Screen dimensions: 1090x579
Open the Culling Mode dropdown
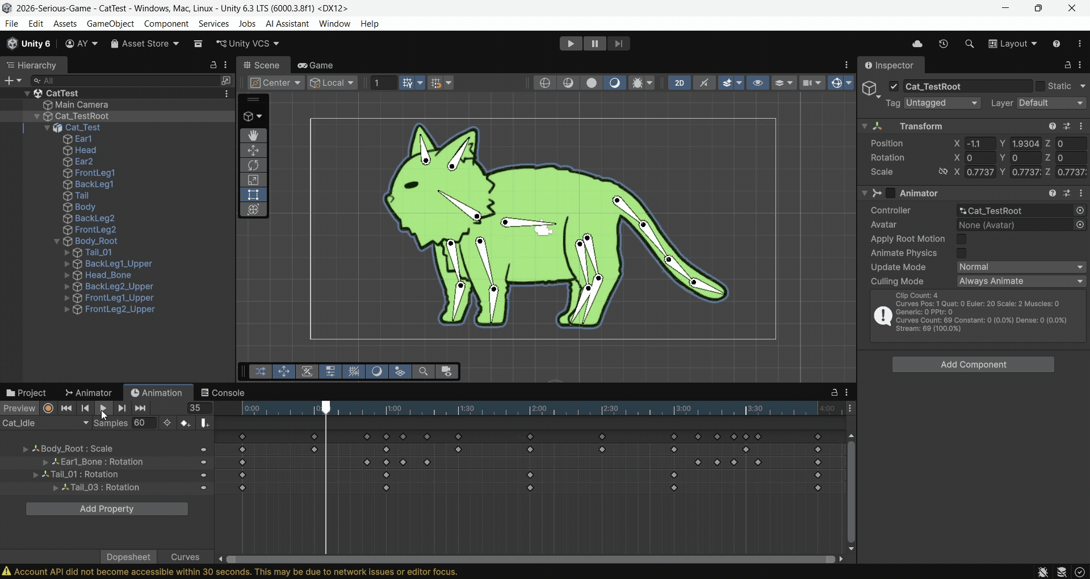pyautogui.click(x=1021, y=282)
